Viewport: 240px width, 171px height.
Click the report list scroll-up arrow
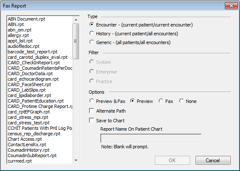tap(76, 20)
